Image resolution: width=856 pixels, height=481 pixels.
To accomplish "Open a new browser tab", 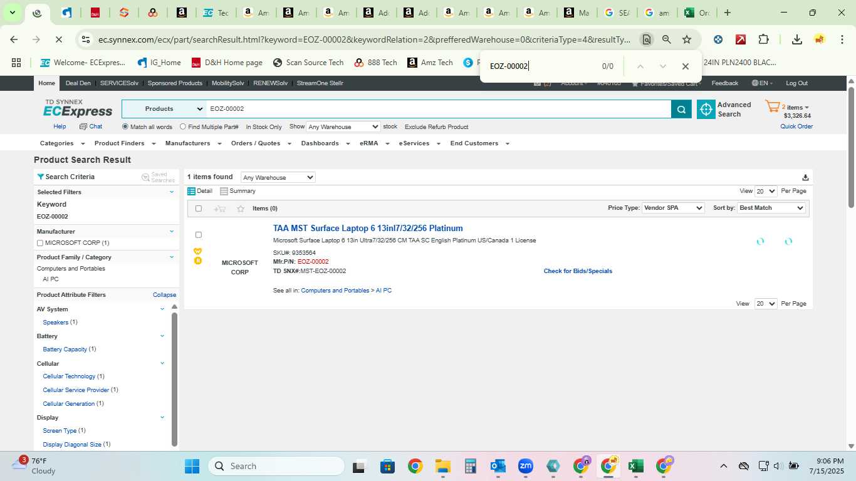I will click(x=728, y=13).
